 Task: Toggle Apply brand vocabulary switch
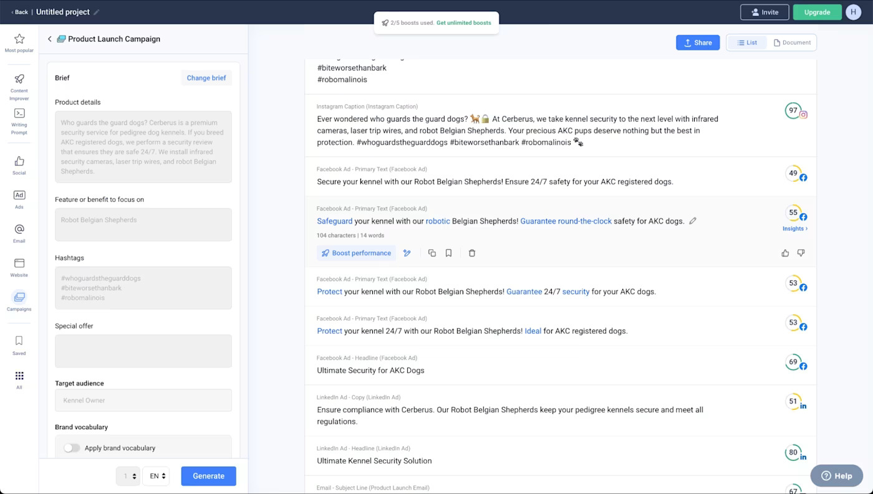(72, 448)
